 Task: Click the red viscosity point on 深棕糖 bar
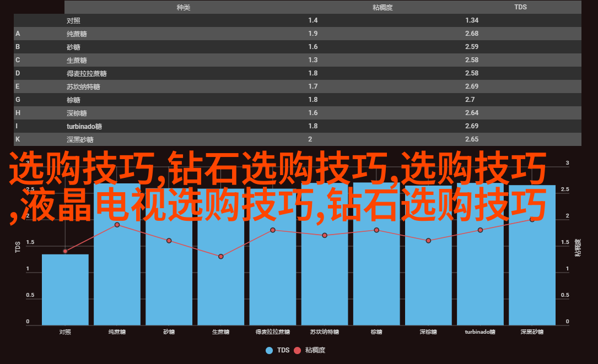click(x=428, y=241)
